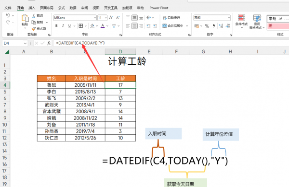The image size is (289, 187).
Task: Toggle Bold formatting
Action: coord(56,26)
